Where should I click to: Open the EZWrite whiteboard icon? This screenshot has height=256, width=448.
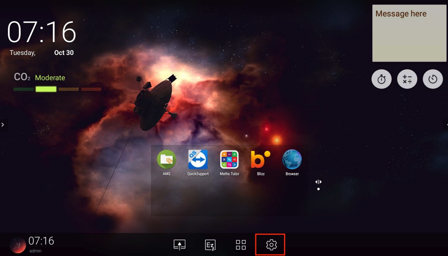[x=210, y=245]
